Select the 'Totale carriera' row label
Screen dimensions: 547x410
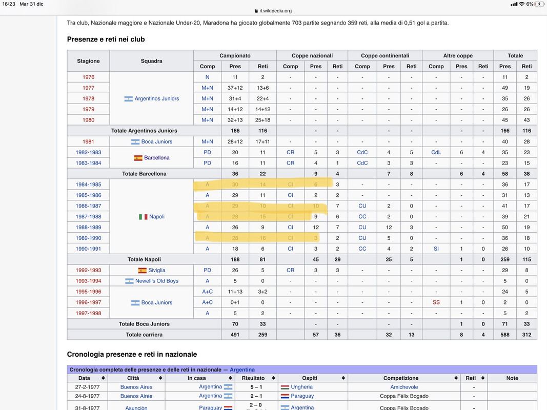coord(144,335)
